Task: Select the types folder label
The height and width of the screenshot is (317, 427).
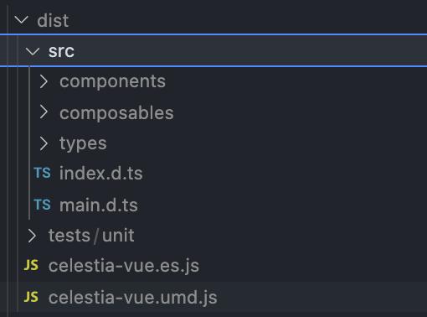Action: 83,144
